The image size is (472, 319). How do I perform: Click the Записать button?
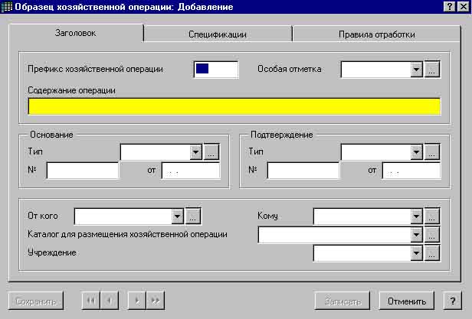pyautogui.click(x=343, y=301)
